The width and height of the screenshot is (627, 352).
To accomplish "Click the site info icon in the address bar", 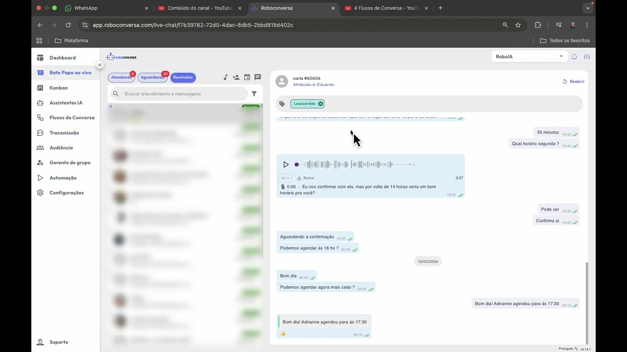I will tap(85, 25).
